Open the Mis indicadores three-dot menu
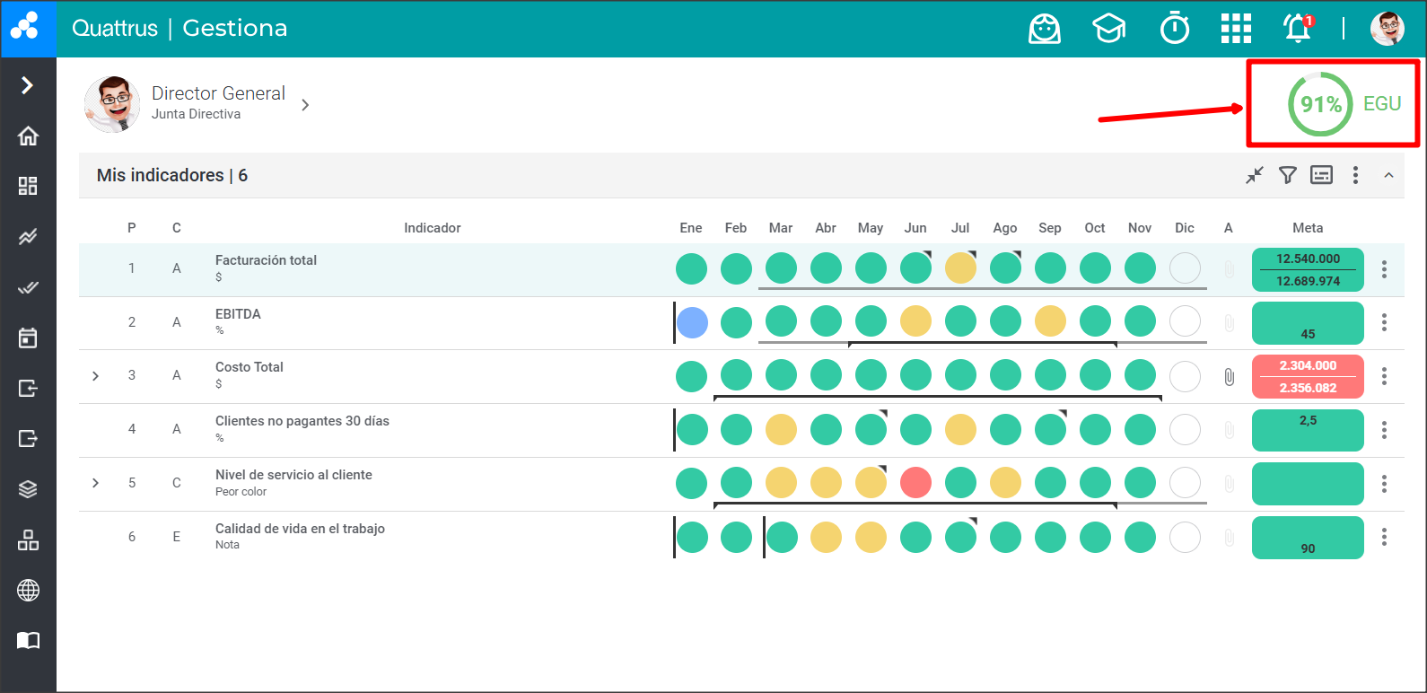 pos(1355,175)
